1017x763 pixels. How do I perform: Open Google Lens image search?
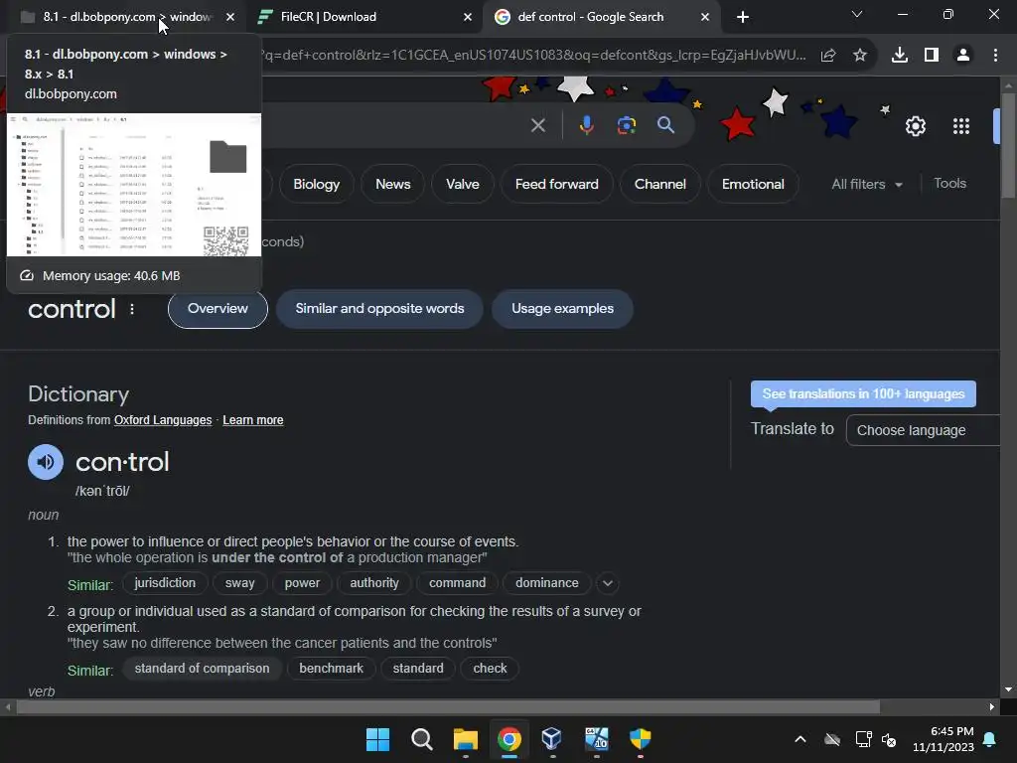click(x=627, y=125)
